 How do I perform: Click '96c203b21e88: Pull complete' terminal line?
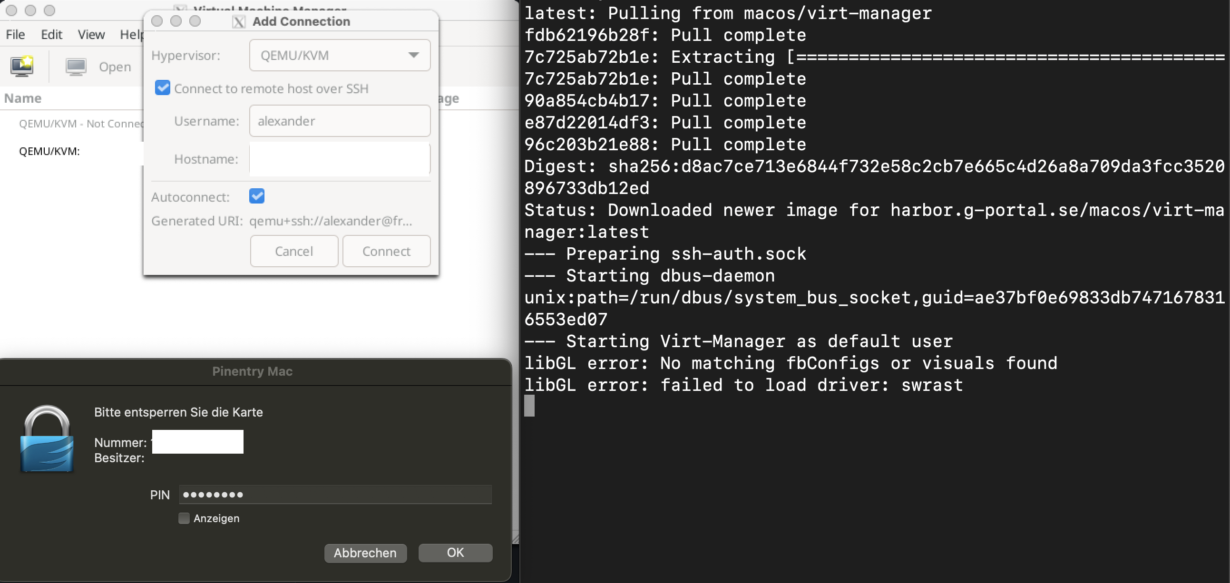(665, 144)
